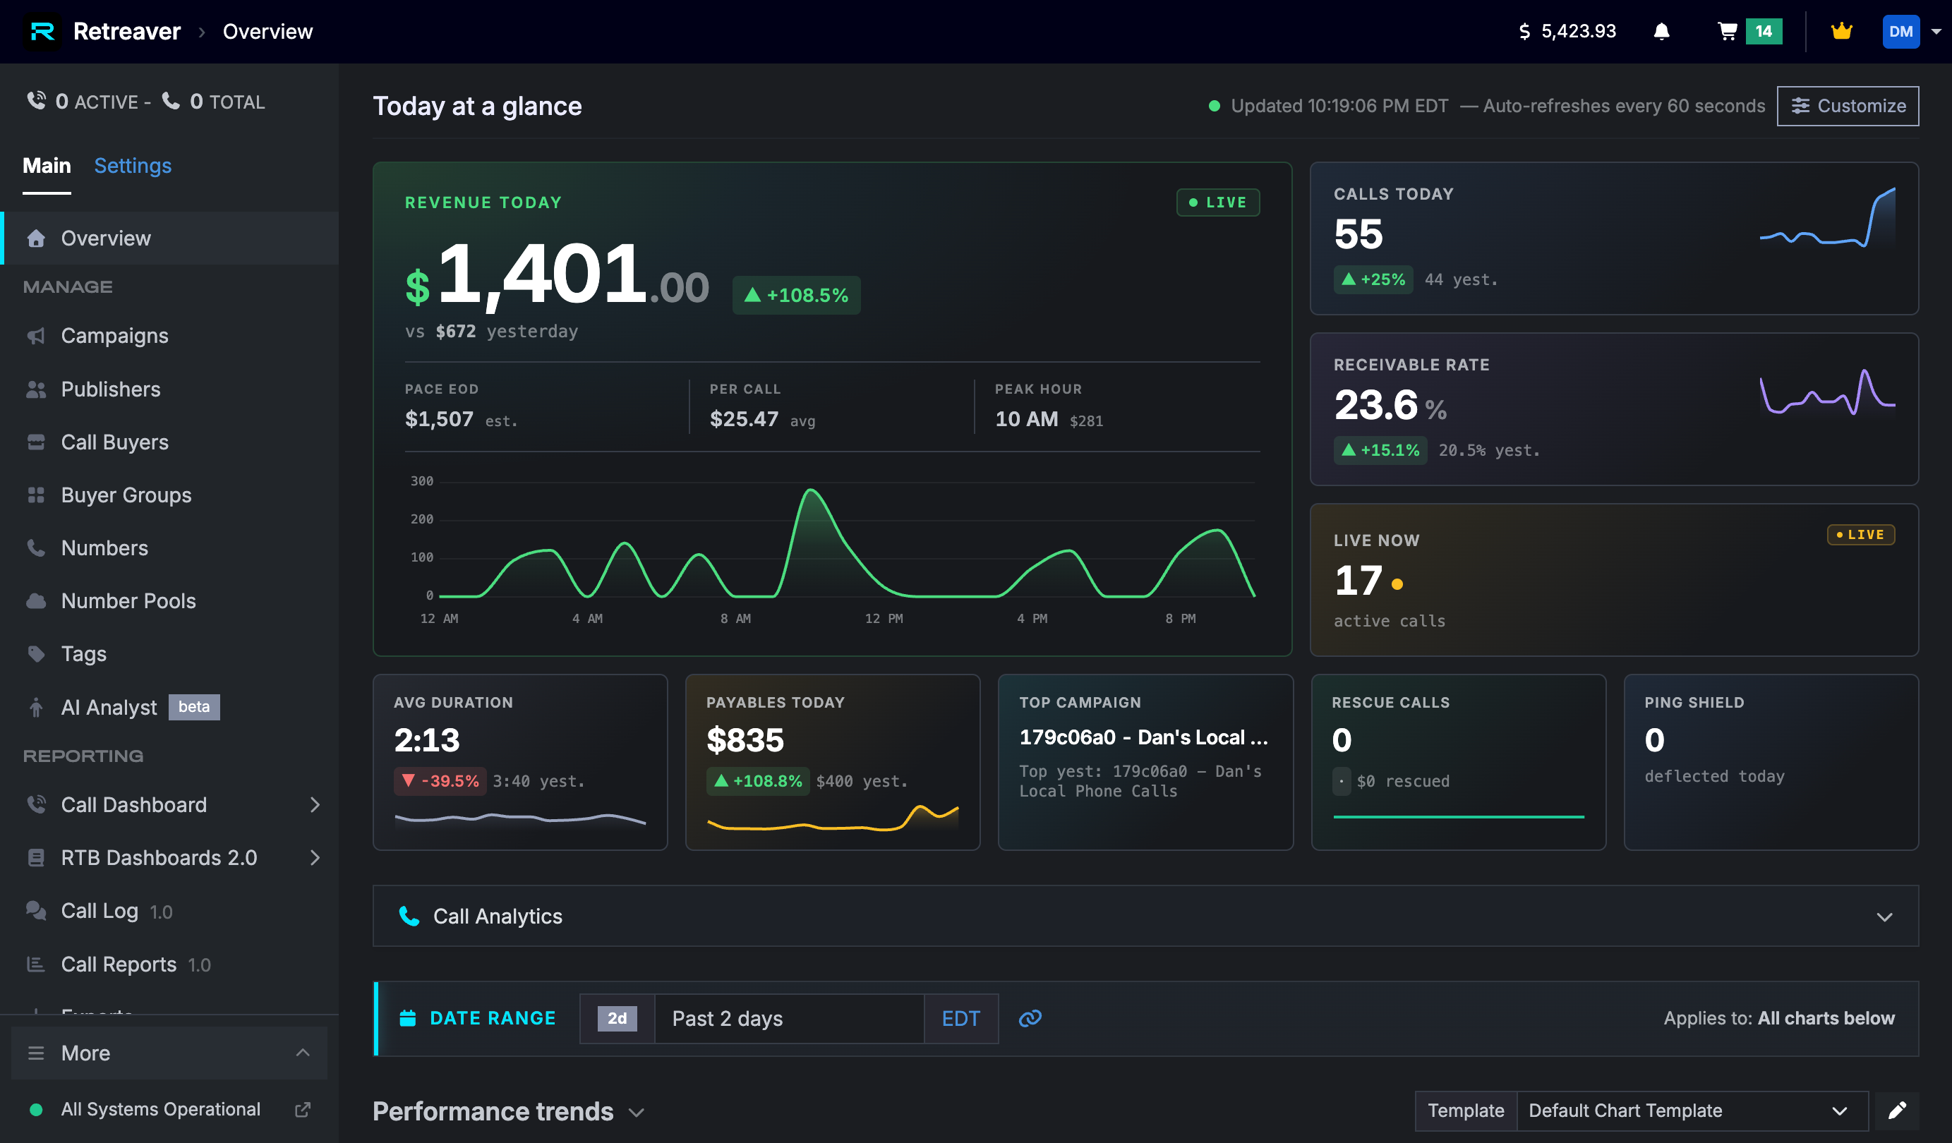Click the gold crown icon
Viewport: 1952px width, 1143px height.
tap(1841, 32)
